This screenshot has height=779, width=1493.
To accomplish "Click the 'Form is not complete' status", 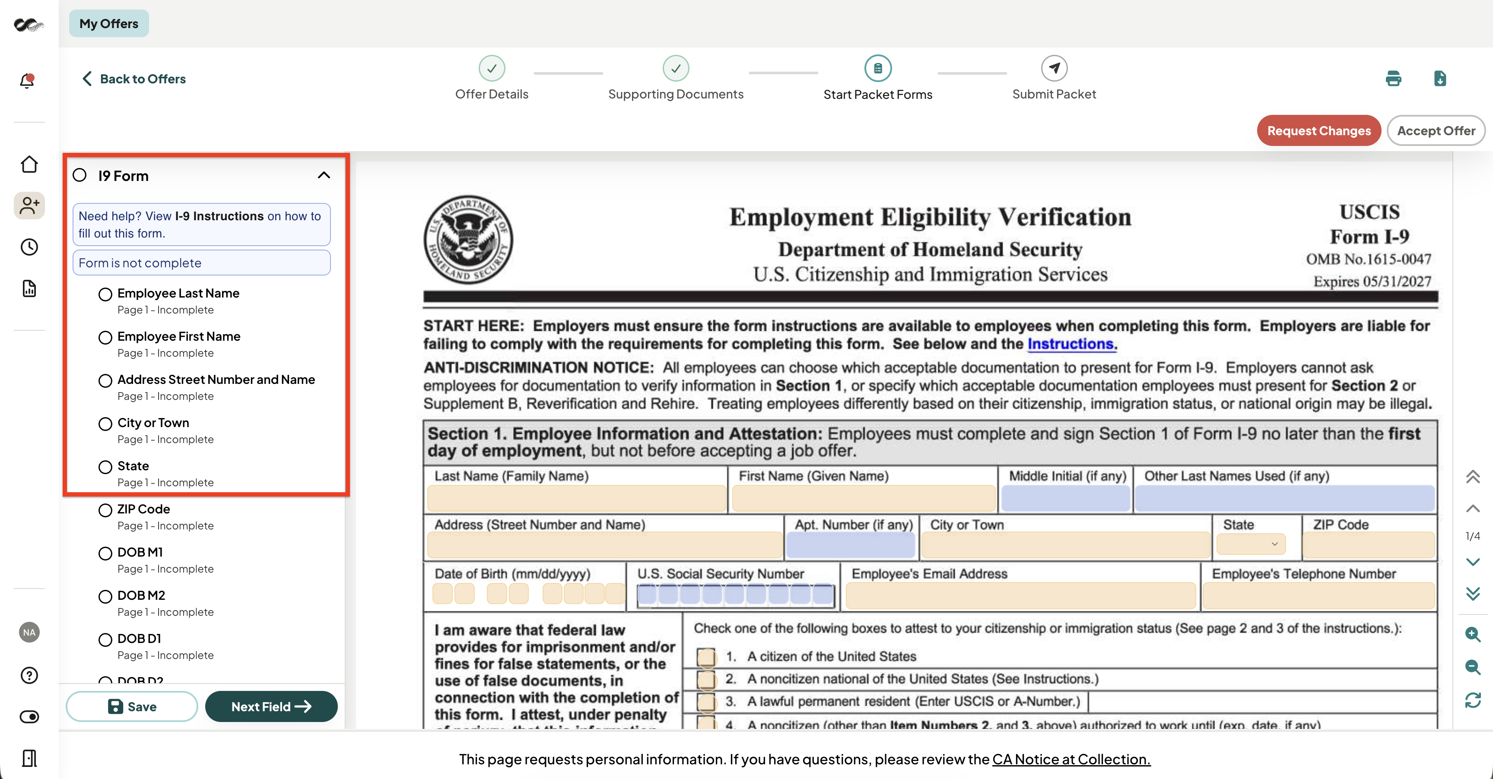I will click(201, 263).
